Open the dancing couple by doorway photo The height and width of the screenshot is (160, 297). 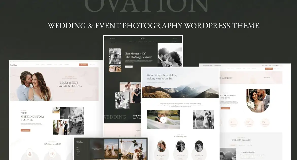click(61, 127)
